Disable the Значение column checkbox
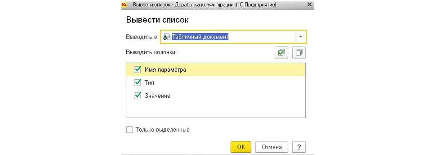The image size is (432, 155). 137,96
